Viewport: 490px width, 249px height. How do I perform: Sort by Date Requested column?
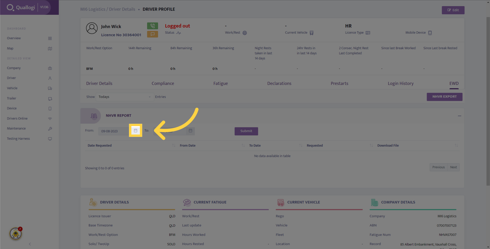coord(131,145)
